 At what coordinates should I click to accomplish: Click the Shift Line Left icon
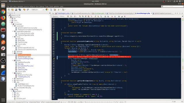105,17
